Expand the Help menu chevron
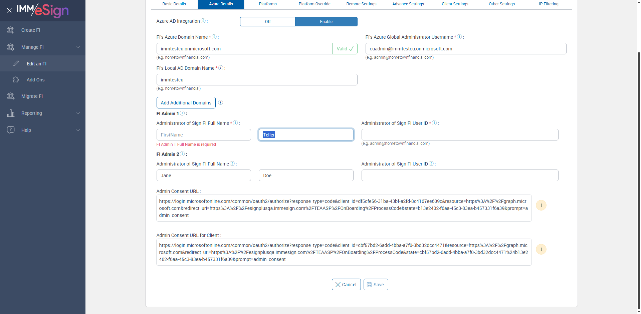 (x=78, y=130)
